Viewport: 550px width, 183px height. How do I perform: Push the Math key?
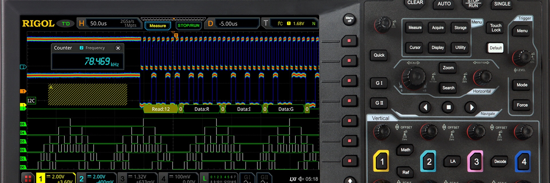click(405, 150)
